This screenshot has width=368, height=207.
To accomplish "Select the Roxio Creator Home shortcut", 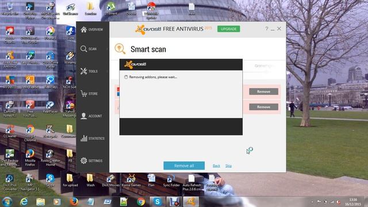I will click(50, 158).
